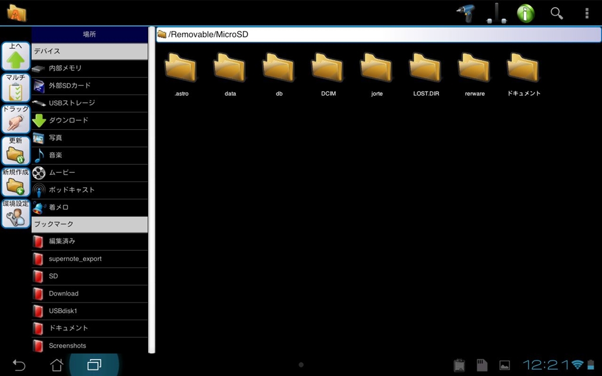Open 編集済み bookmark
Image resolution: width=602 pixels, height=376 pixels.
[x=89, y=241]
